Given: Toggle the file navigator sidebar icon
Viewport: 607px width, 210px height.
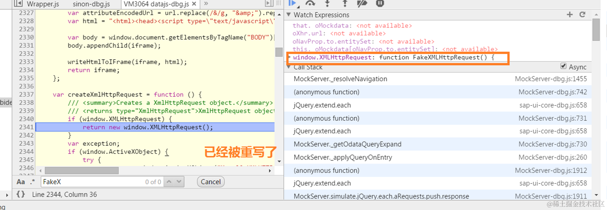Looking at the screenshot, I should pos(18,4).
